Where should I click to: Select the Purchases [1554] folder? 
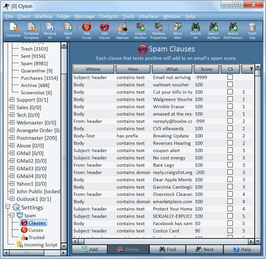pos(39,78)
